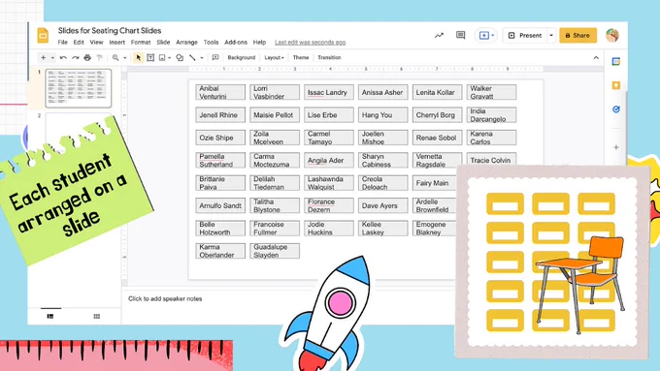Select the Tracie Colvin name box
The image size is (660, 371).
pyautogui.click(x=491, y=159)
